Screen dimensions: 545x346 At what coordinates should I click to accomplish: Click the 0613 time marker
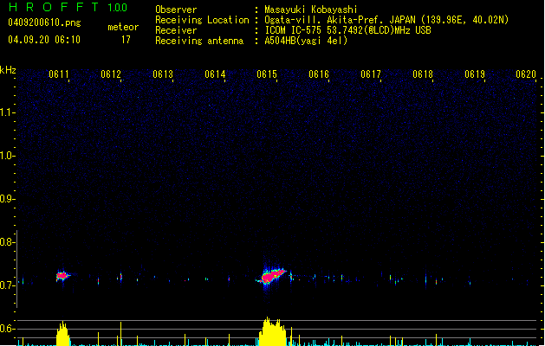[x=163, y=74]
